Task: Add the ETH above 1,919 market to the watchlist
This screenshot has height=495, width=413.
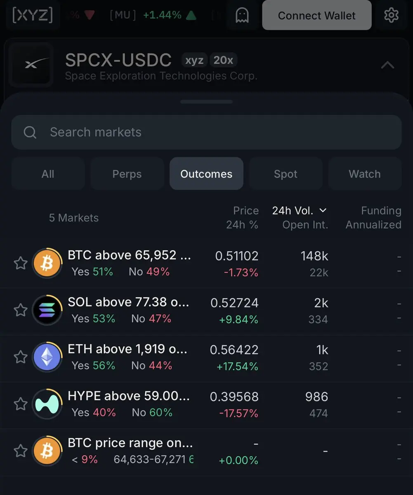Action: (21, 357)
